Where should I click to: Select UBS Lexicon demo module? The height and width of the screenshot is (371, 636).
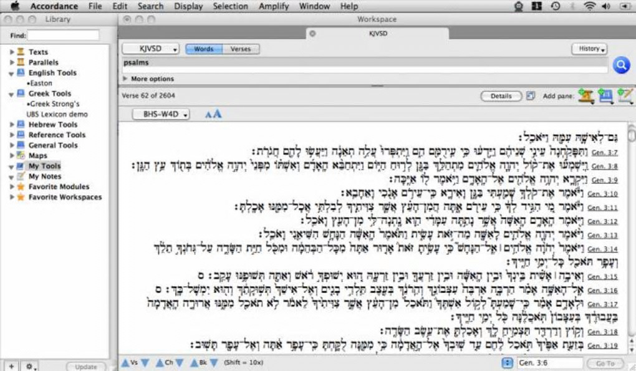[x=57, y=114]
